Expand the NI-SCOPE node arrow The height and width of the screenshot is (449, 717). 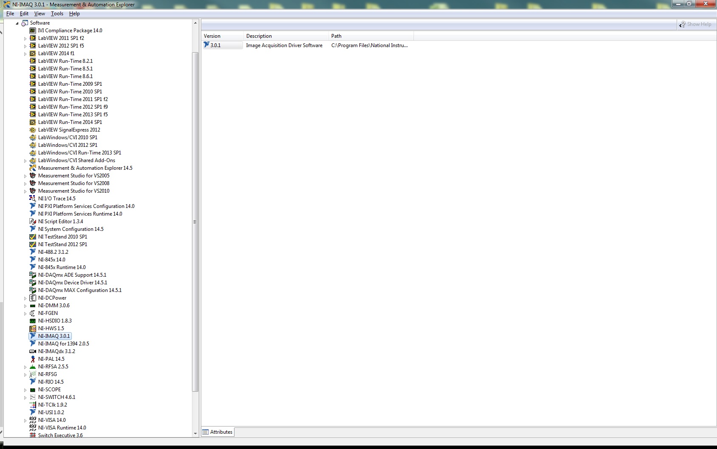[x=25, y=390]
